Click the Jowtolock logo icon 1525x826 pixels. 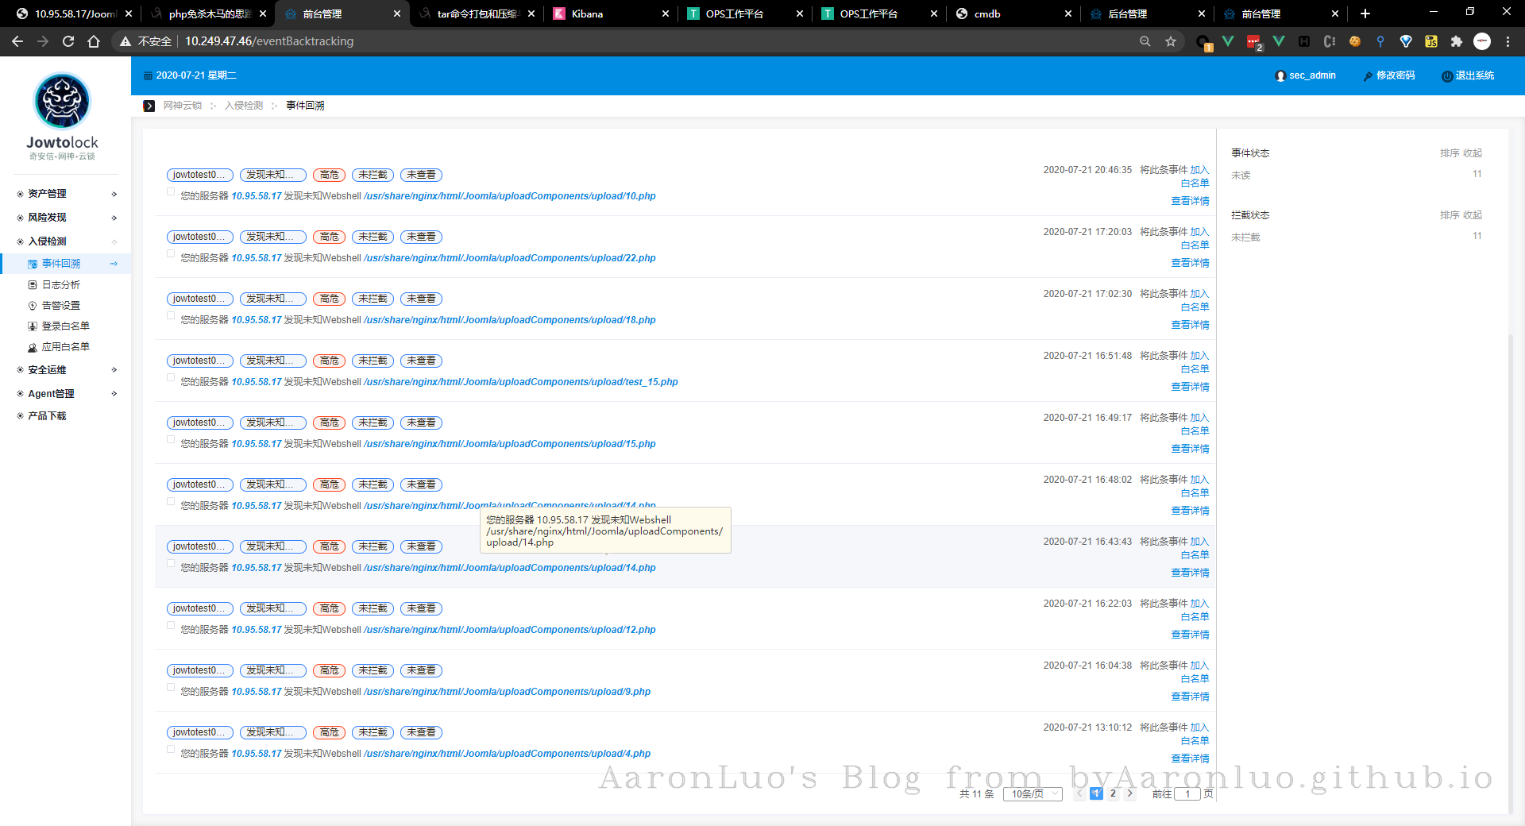pyautogui.click(x=62, y=102)
